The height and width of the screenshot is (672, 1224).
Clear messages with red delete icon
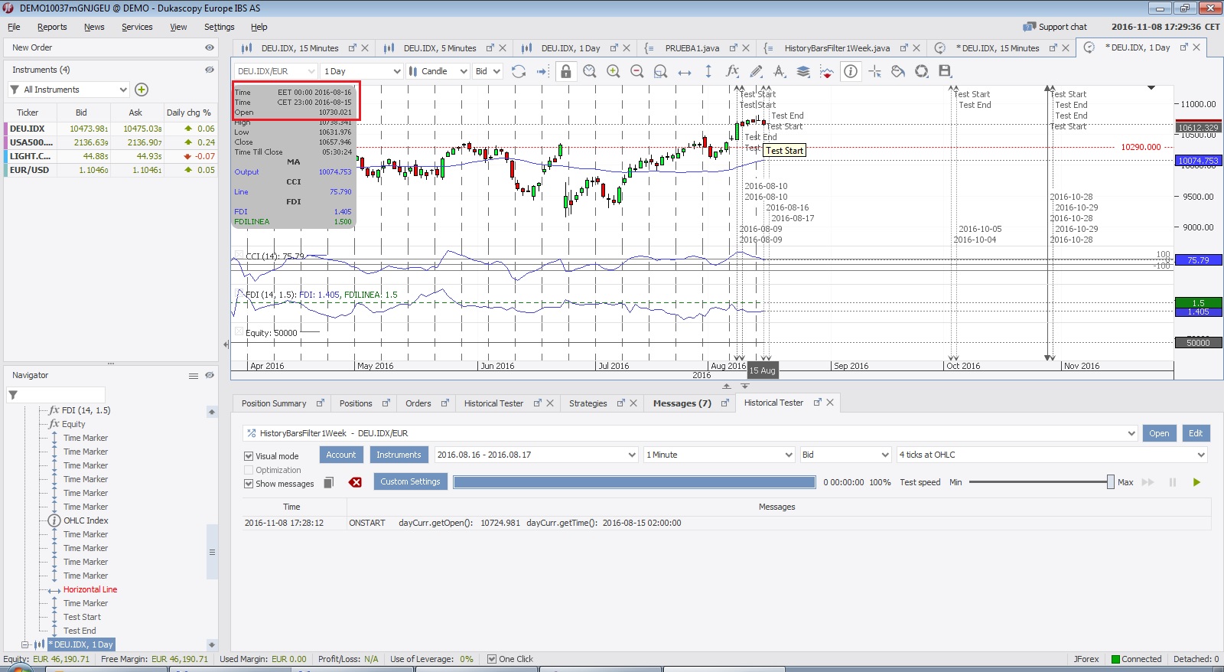355,482
